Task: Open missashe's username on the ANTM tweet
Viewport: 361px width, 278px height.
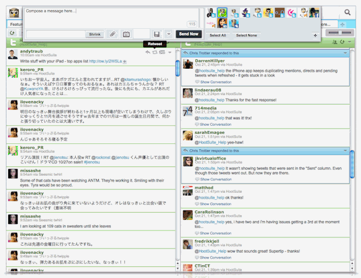Action: click(31, 170)
